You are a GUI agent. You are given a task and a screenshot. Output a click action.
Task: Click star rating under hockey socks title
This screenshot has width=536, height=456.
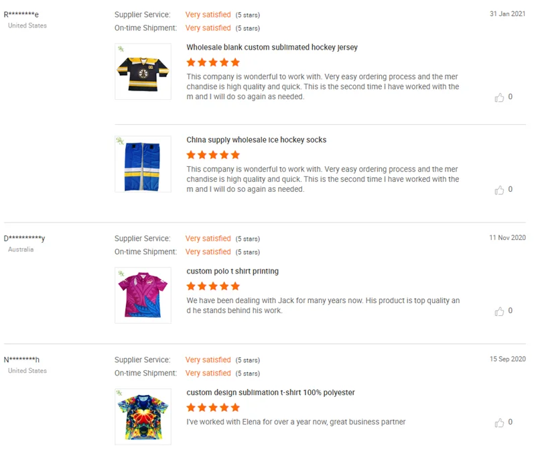(213, 155)
